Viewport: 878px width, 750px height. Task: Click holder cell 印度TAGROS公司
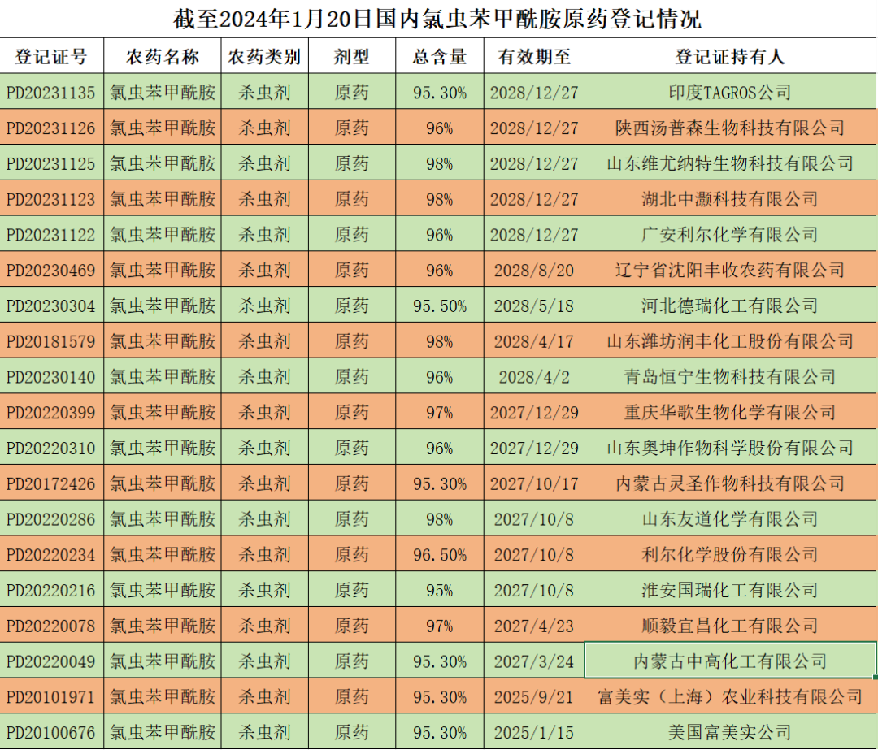[x=730, y=91]
